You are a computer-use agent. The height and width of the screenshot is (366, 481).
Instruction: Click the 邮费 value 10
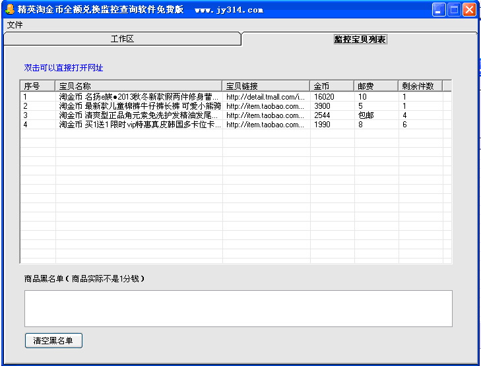pos(362,97)
